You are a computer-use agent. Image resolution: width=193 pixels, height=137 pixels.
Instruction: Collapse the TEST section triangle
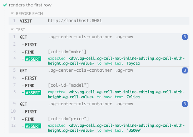coord(12,30)
